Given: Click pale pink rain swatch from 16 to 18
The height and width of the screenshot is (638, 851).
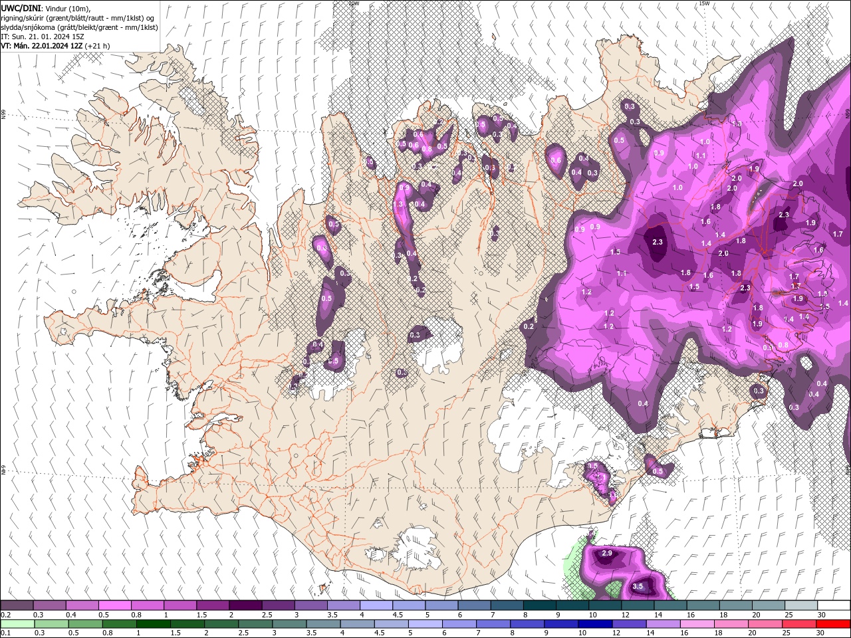Looking at the screenshot, I should pyautogui.click(x=697, y=623).
